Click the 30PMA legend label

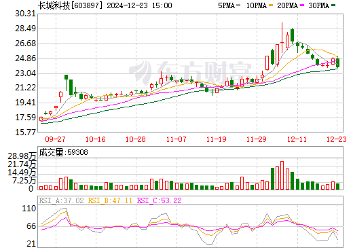click(x=318, y=5)
